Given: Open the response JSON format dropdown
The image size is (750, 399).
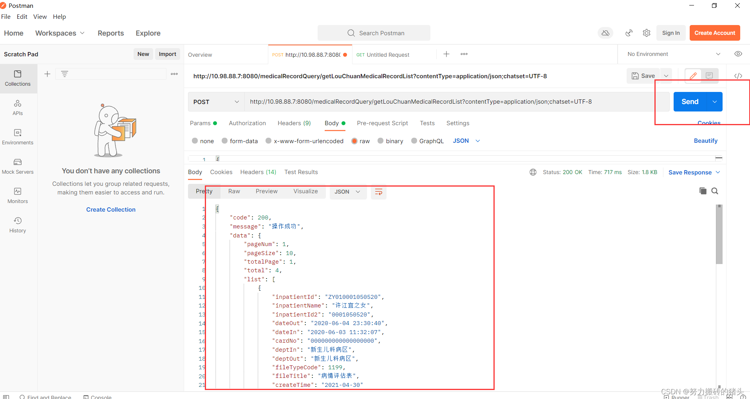Looking at the screenshot, I should coord(347,192).
